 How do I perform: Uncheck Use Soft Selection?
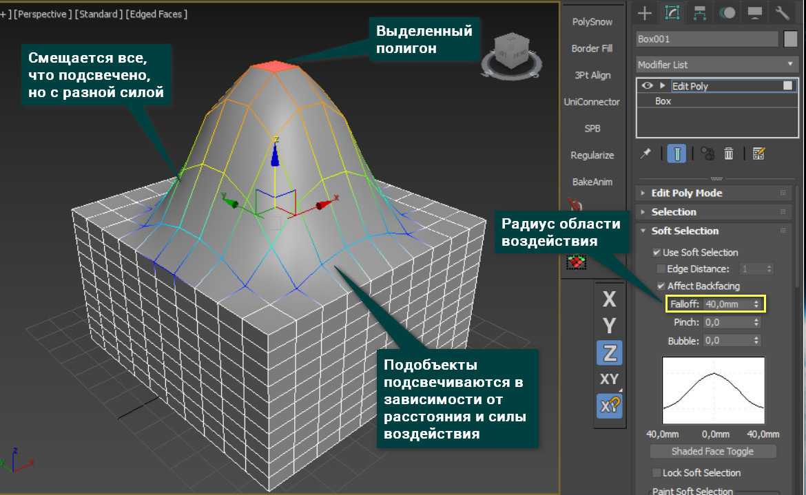coord(657,253)
